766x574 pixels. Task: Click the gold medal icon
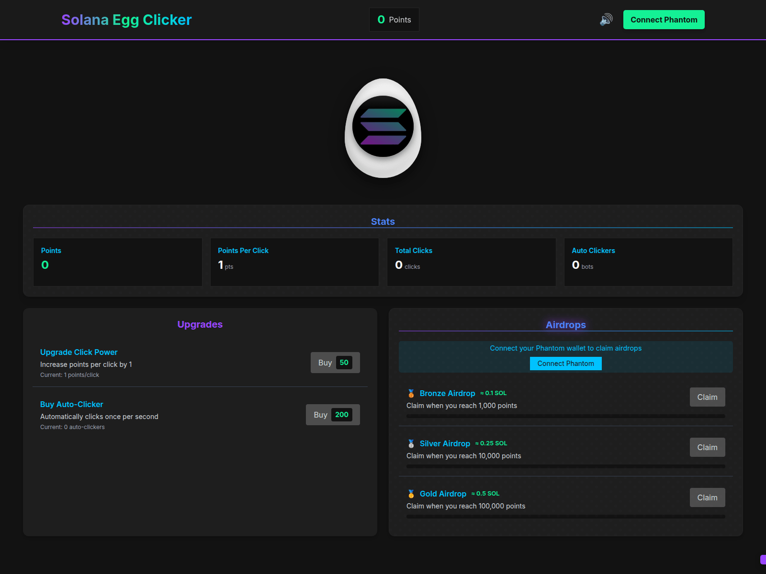tap(411, 494)
